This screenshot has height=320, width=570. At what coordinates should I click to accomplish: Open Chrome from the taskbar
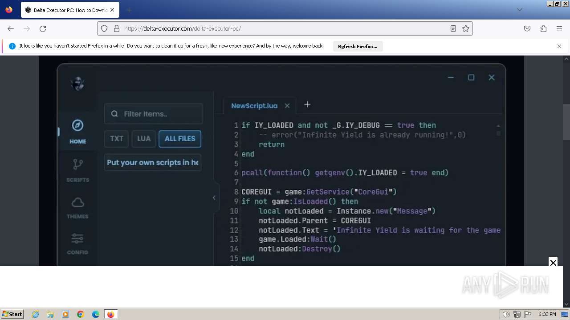pyautogui.click(x=81, y=314)
